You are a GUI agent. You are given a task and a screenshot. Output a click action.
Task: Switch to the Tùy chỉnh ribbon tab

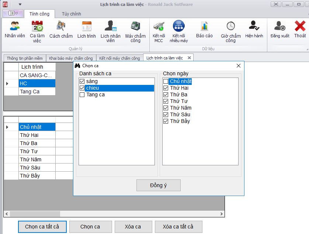coord(71,14)
